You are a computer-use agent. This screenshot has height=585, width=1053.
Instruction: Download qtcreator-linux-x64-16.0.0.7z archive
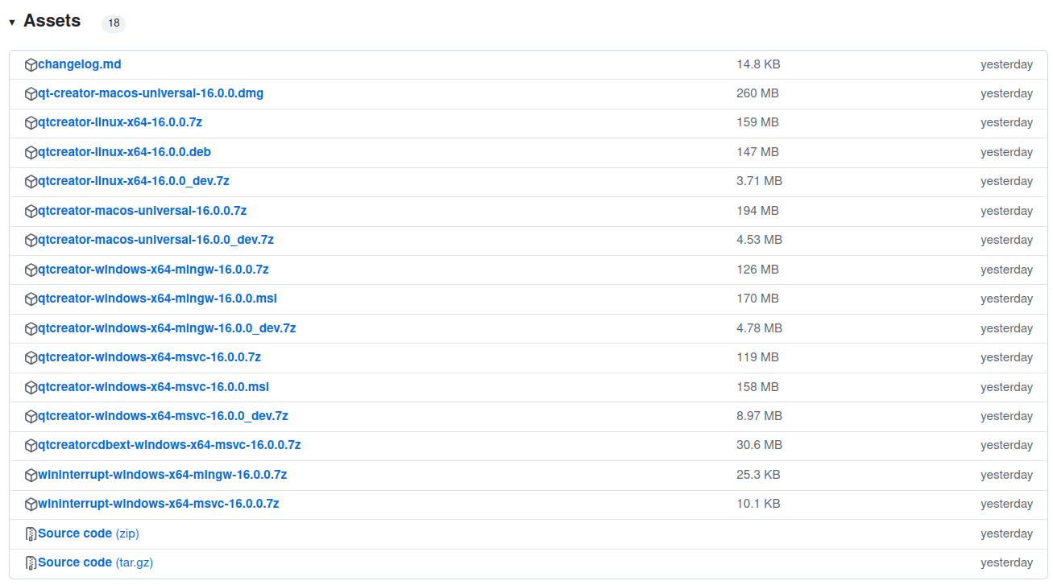coord(119,122)
